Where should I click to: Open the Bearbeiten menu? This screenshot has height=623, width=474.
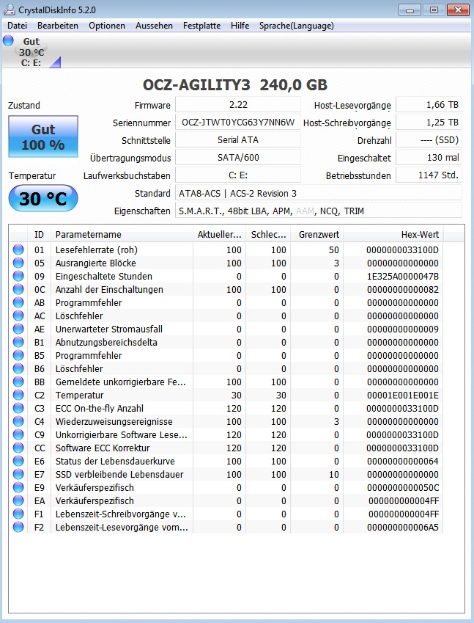58,26
